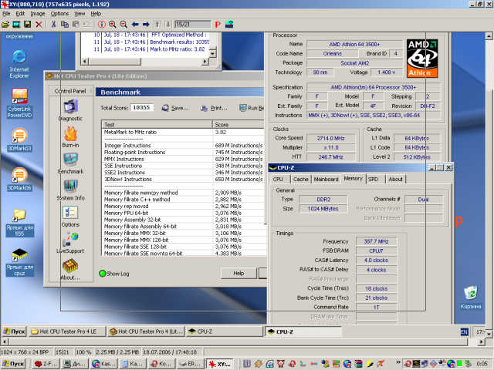Switch to the Mainboard tab in CPU-Z
494x370 pixels.
coord(326,179)
